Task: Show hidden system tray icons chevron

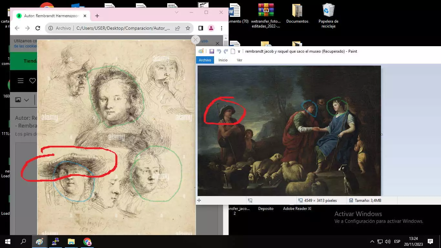Action: [x=372, y=242]
